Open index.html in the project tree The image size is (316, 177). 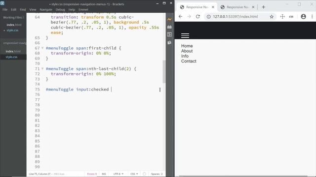[x=13, y=51]
